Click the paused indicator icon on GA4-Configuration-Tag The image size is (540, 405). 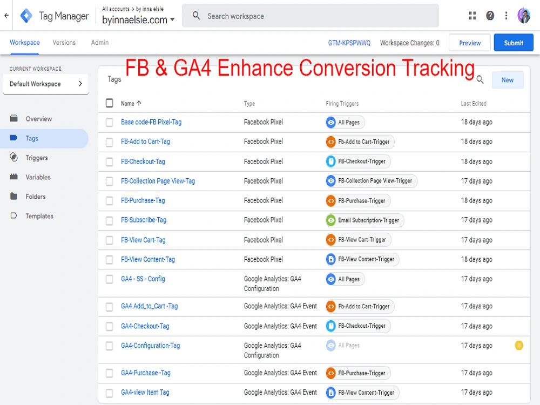pos(518,345)
